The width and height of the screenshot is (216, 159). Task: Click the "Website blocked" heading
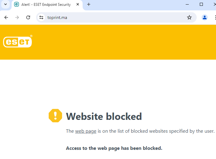point(104,116)
